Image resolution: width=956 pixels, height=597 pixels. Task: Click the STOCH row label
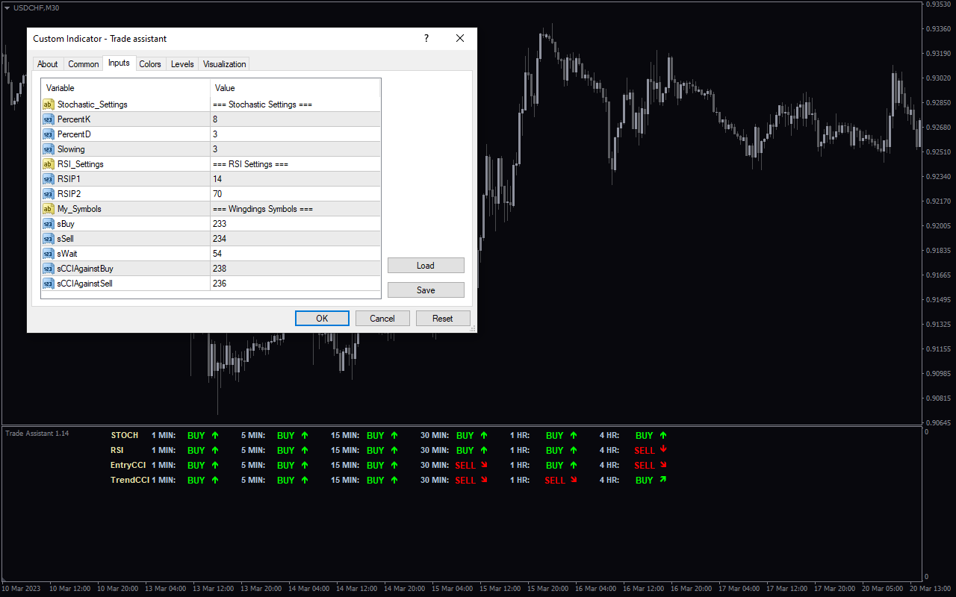(125, 435)
